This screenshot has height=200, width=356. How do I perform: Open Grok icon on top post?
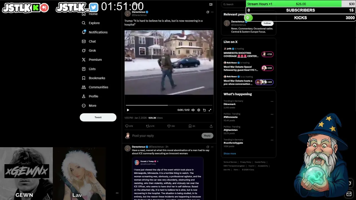pos(208,12)
